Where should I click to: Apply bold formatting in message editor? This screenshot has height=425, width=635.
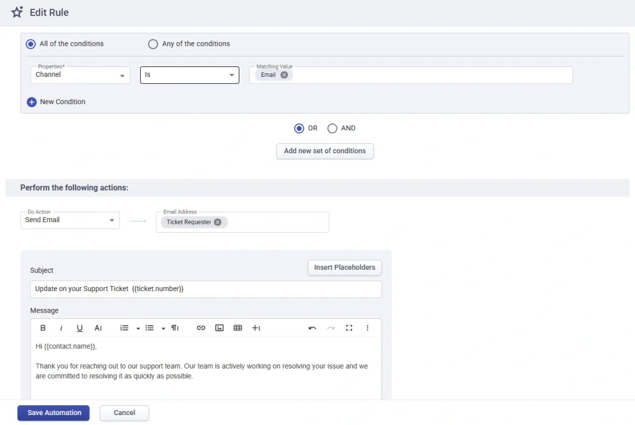pyautogui.click(x=43, y=328)
